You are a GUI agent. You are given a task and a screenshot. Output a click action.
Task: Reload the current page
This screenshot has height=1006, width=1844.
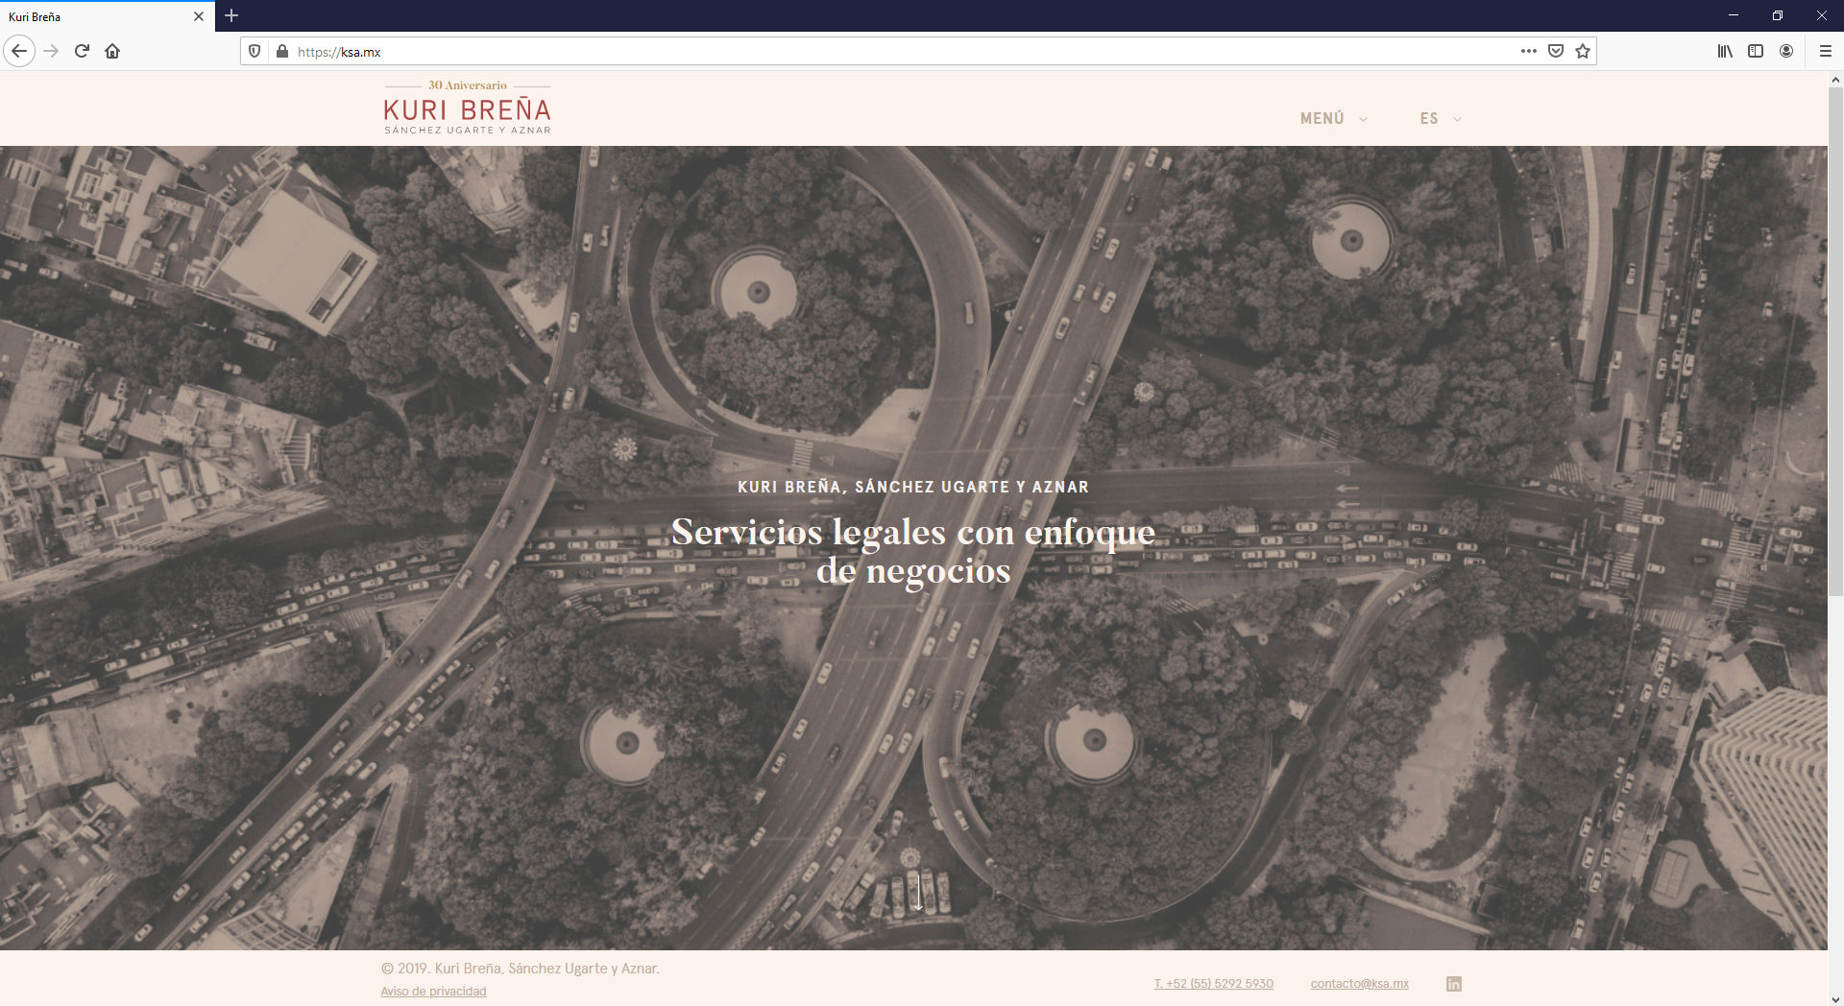pyautogui.click(x=82, y=52)
